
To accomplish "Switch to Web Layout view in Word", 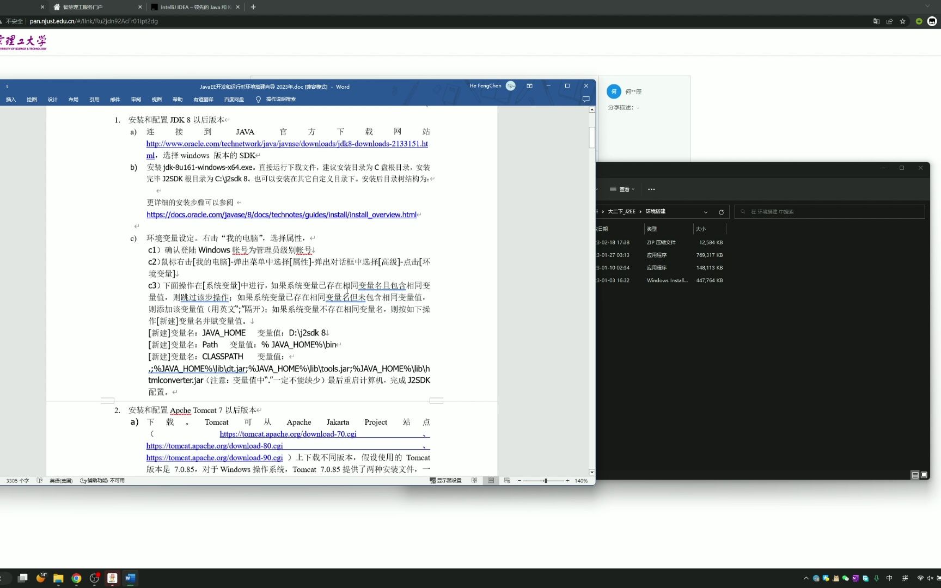I will click(x=507, y=480).
